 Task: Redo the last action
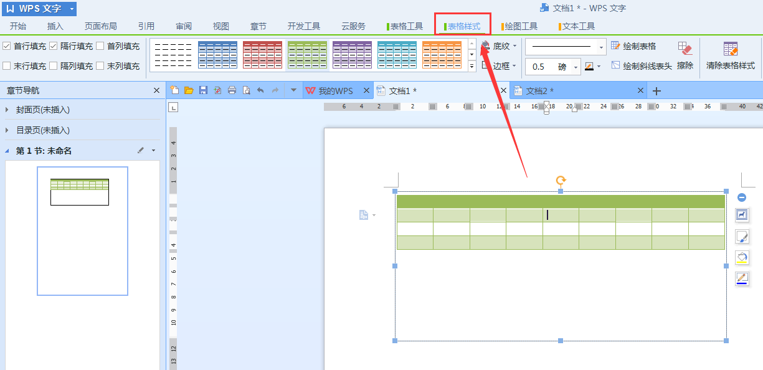[x=275, y=90]
